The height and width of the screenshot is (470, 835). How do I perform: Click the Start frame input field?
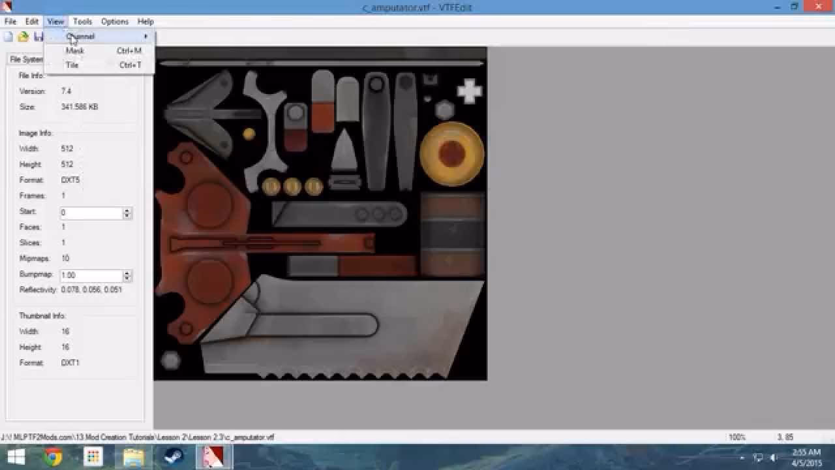click(x=91, y=213)
